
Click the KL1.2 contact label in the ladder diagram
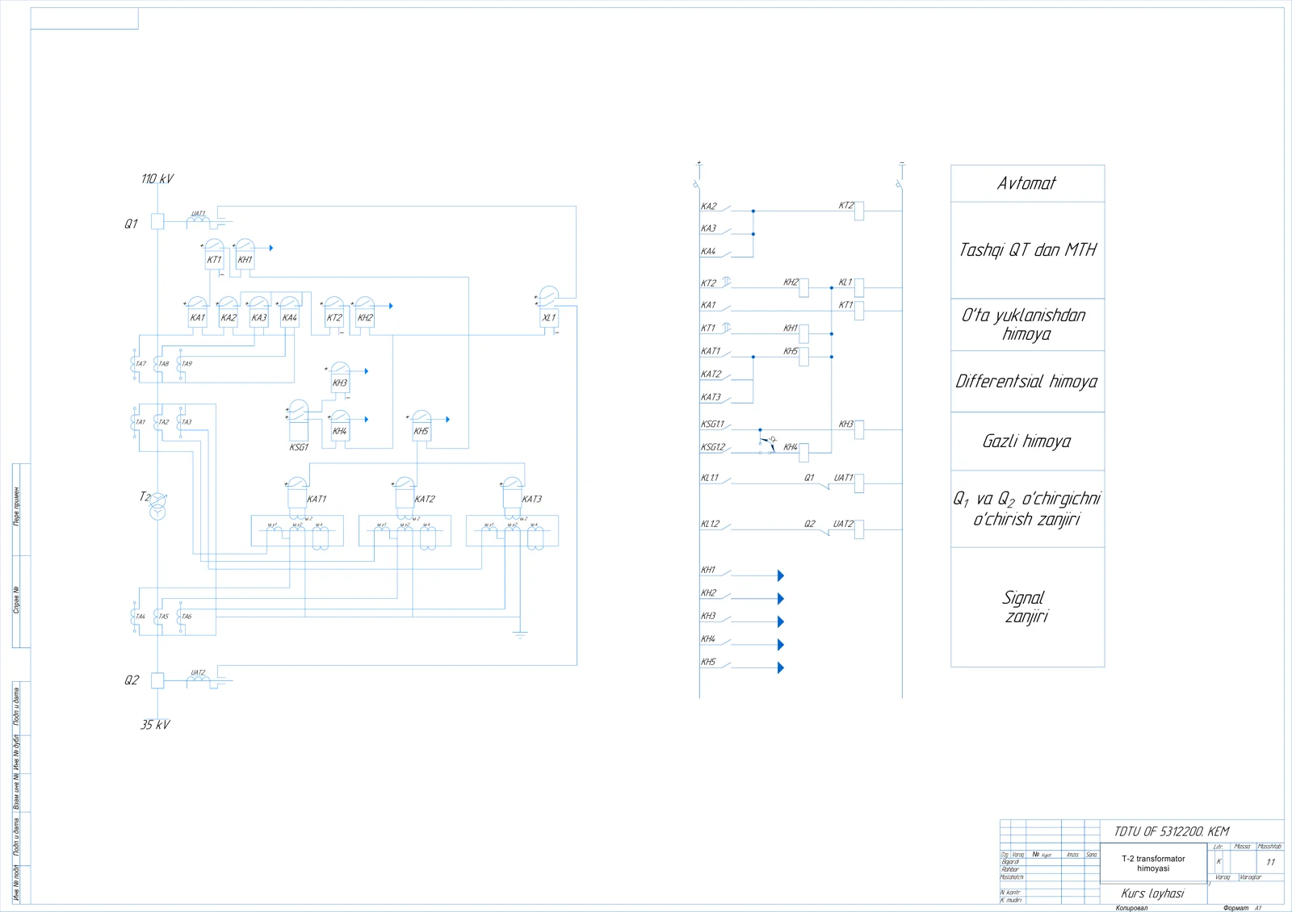(x=710, y=524)
